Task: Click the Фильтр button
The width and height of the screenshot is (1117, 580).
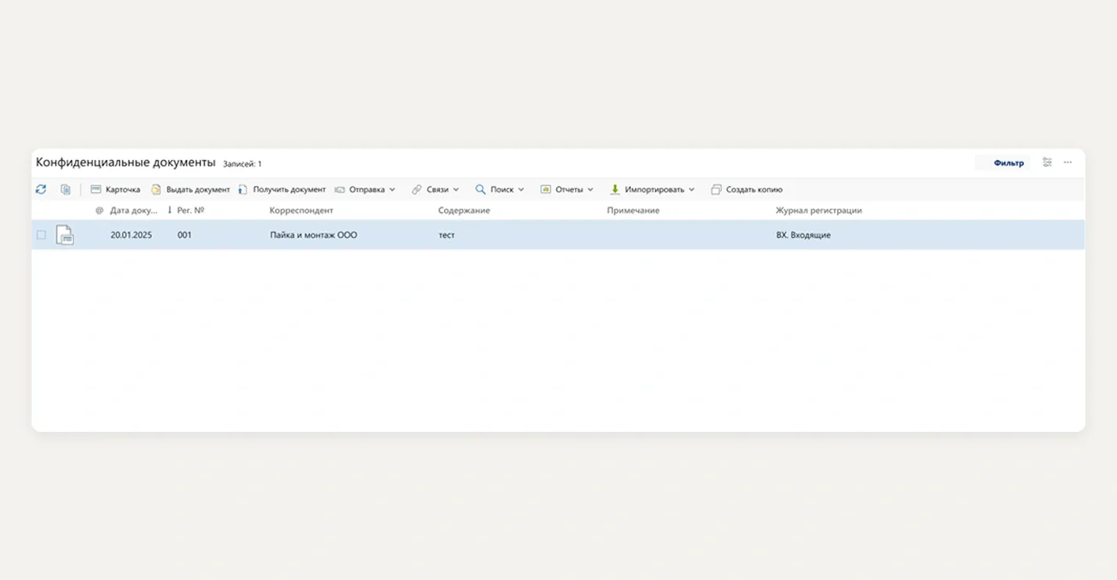Action: point(1008,163)
